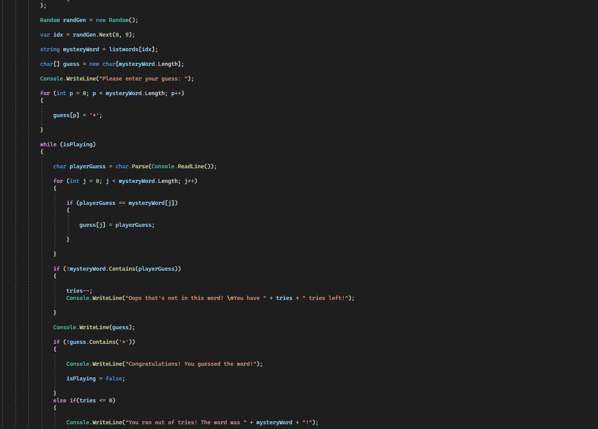Screen dimensions: 598x429
Task: Click the "tries left!" string literal
Action: tap(325, 298)
